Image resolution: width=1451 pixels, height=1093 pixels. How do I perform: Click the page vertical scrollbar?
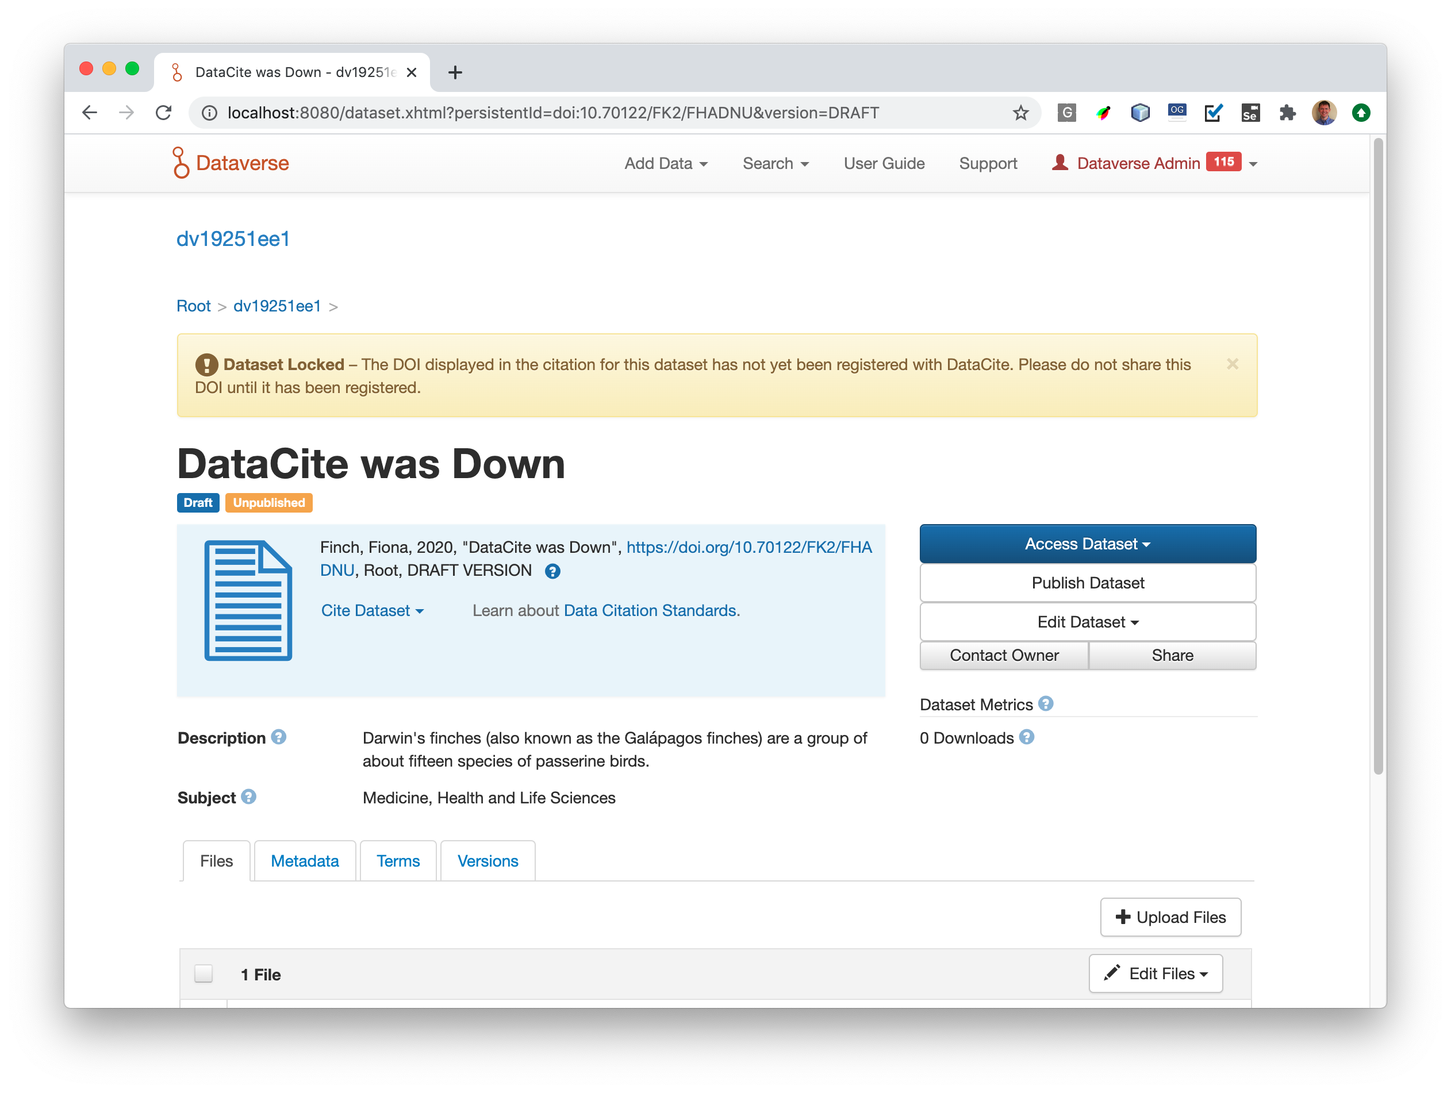click(1377, 456)
